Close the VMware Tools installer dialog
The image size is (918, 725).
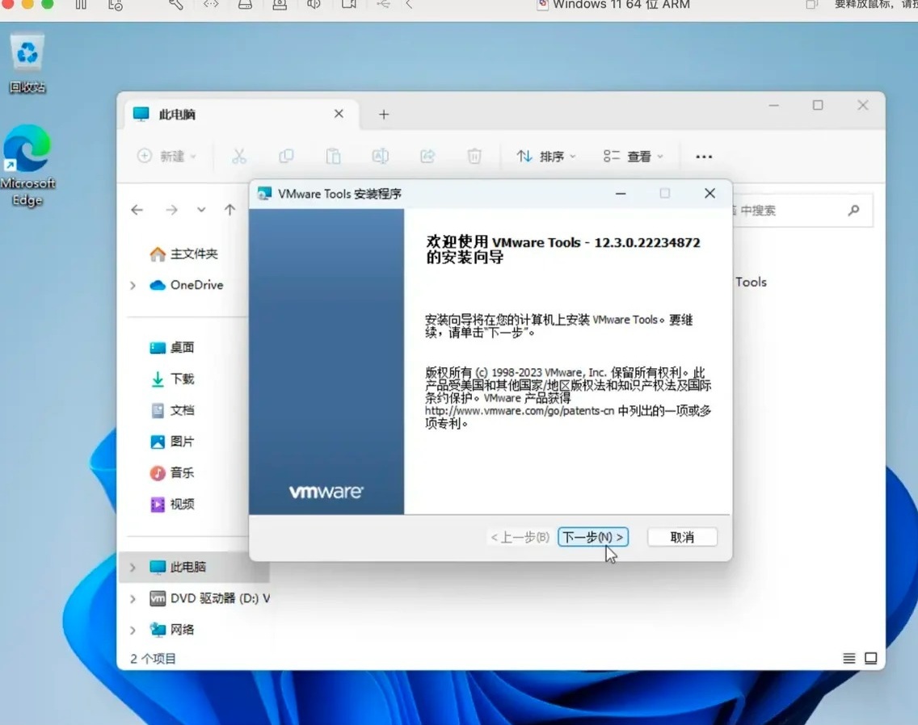click(x=710, y=194)
